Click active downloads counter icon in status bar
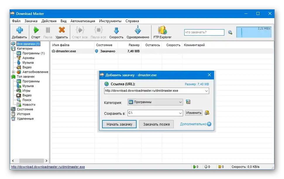This screenshot has width=284, height=179. pyautogui.click(x=194, y=167)
